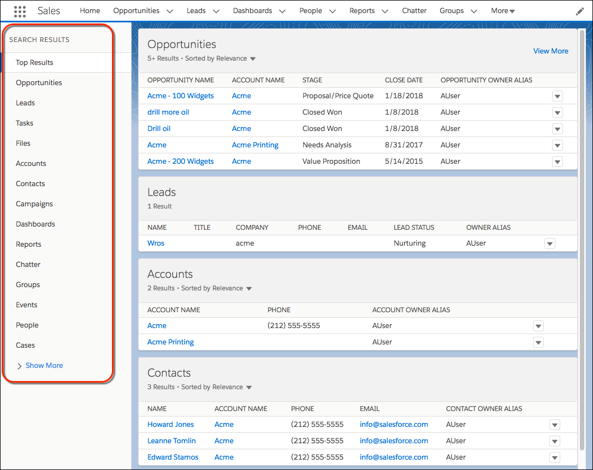Filter search results by Campaigns
Image resolution: width=593 pixels, height=470 pixels.
pos(34,204)
